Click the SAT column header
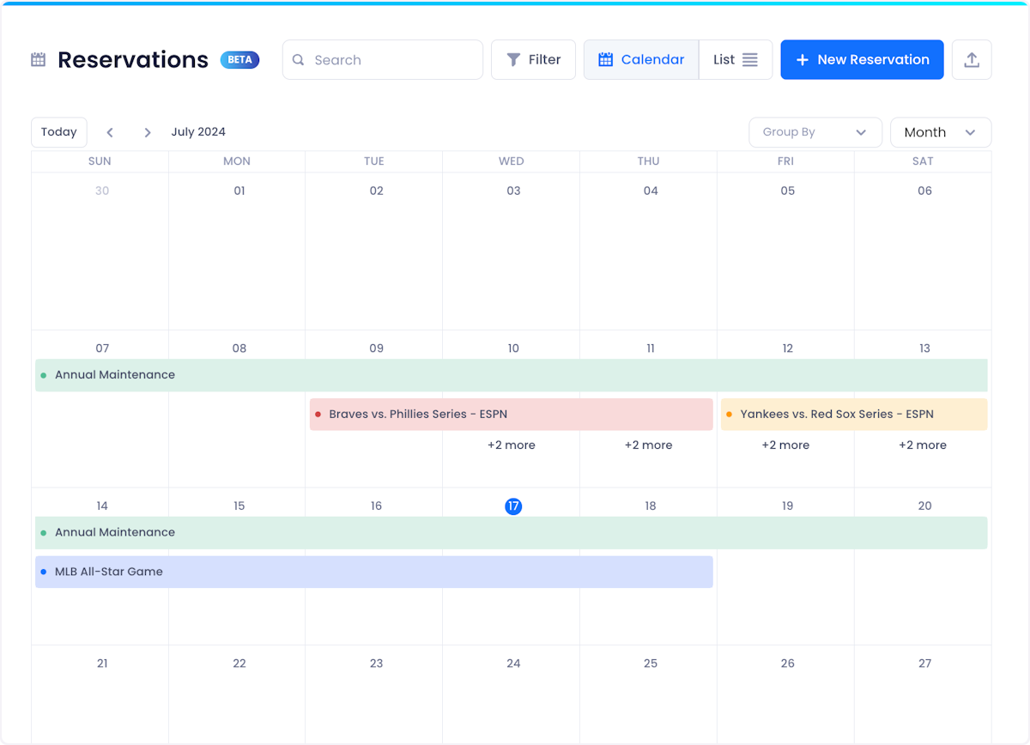1030x745 pixels. pos(923,161)
